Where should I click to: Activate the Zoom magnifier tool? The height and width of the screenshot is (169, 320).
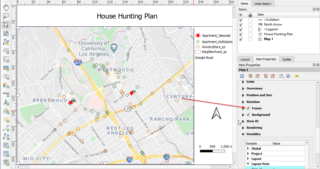click(x=6, y=16)
